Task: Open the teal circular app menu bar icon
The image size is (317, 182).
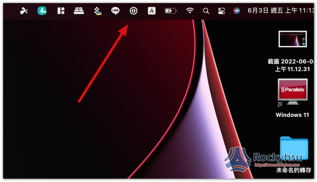Action: pyautogui.click(x=42, y=11)
